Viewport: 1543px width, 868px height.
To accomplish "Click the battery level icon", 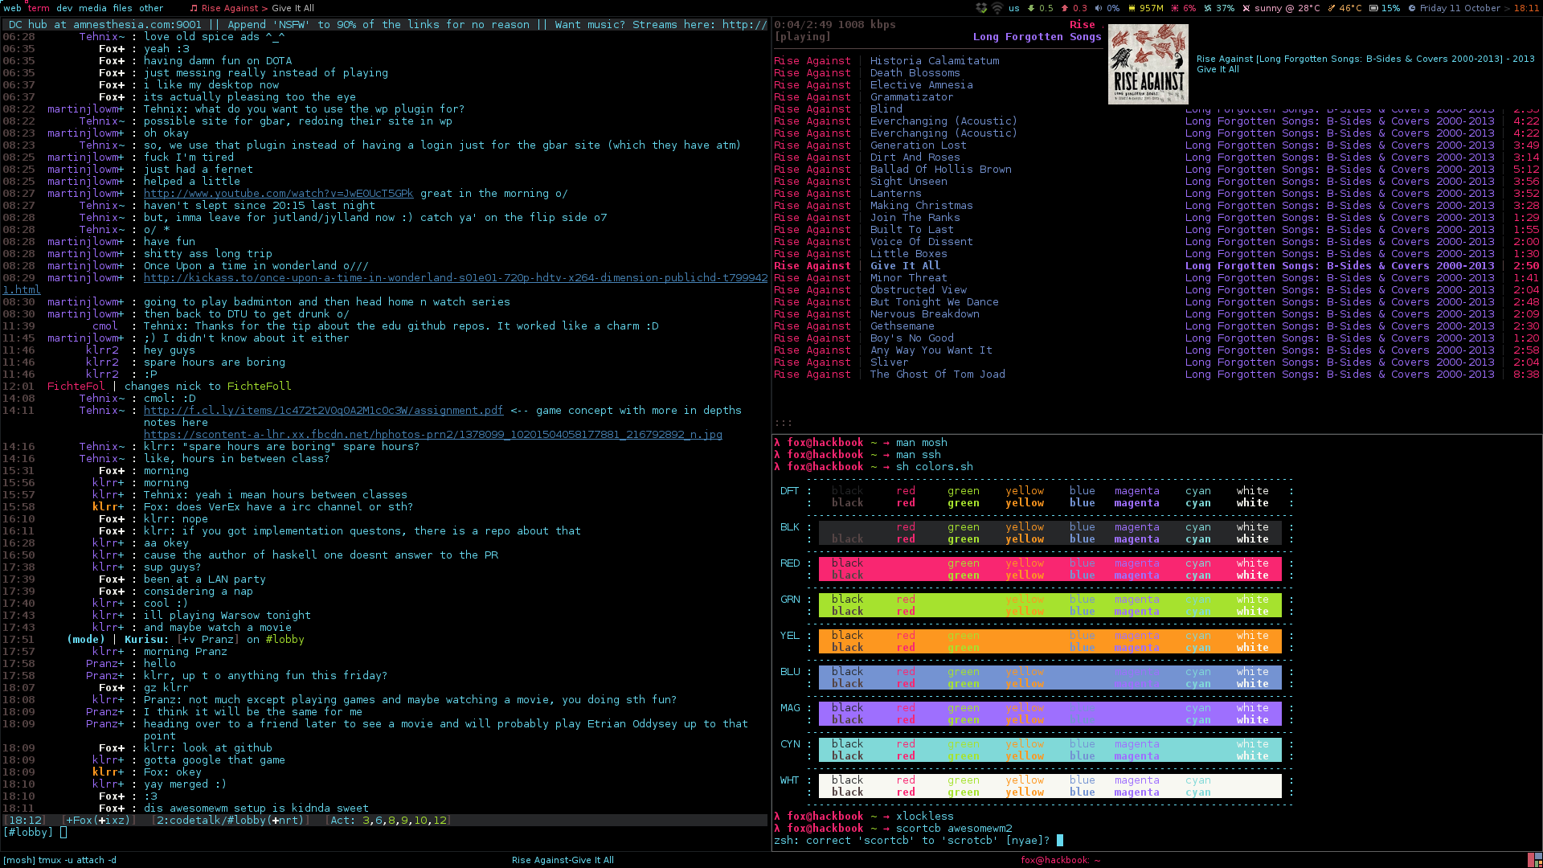I will click(1373, 8).
